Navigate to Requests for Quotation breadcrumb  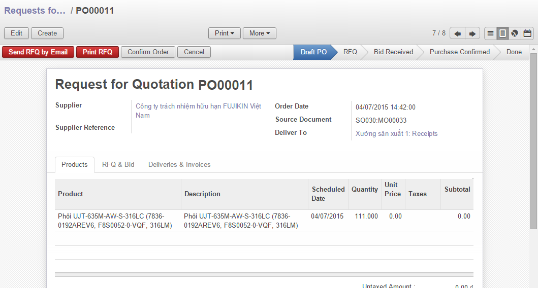click(35, 11)
